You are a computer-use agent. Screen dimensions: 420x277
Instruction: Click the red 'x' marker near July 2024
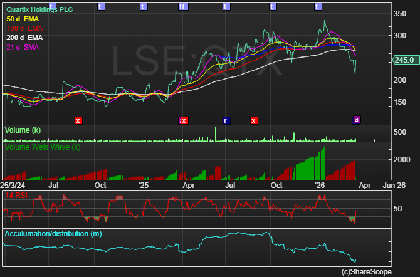click(78, 120)
